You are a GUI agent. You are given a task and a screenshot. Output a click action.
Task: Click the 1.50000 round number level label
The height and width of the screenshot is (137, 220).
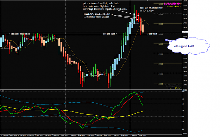click(x=160, y=4)
